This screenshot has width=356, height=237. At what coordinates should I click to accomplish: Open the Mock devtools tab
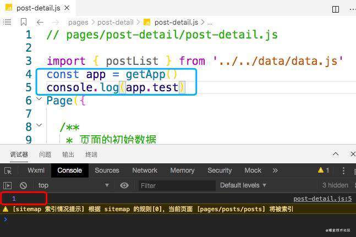253,170
